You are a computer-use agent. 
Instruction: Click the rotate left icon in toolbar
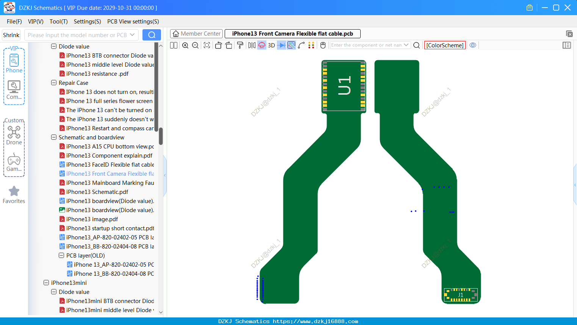(x=218, y=45)
